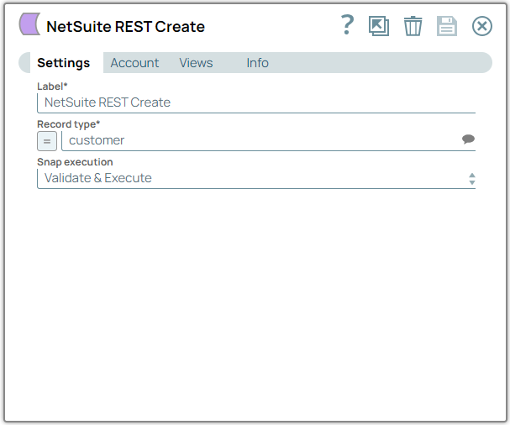Toggle expression button for Record type
Viewport: 510px width, 425px height.
click(47, 141)
